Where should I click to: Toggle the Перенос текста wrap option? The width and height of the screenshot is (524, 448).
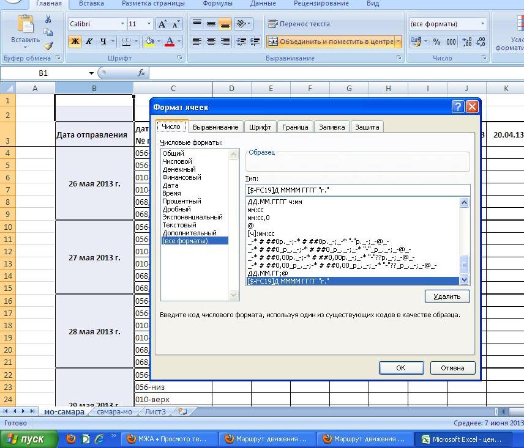pos(298,24)
